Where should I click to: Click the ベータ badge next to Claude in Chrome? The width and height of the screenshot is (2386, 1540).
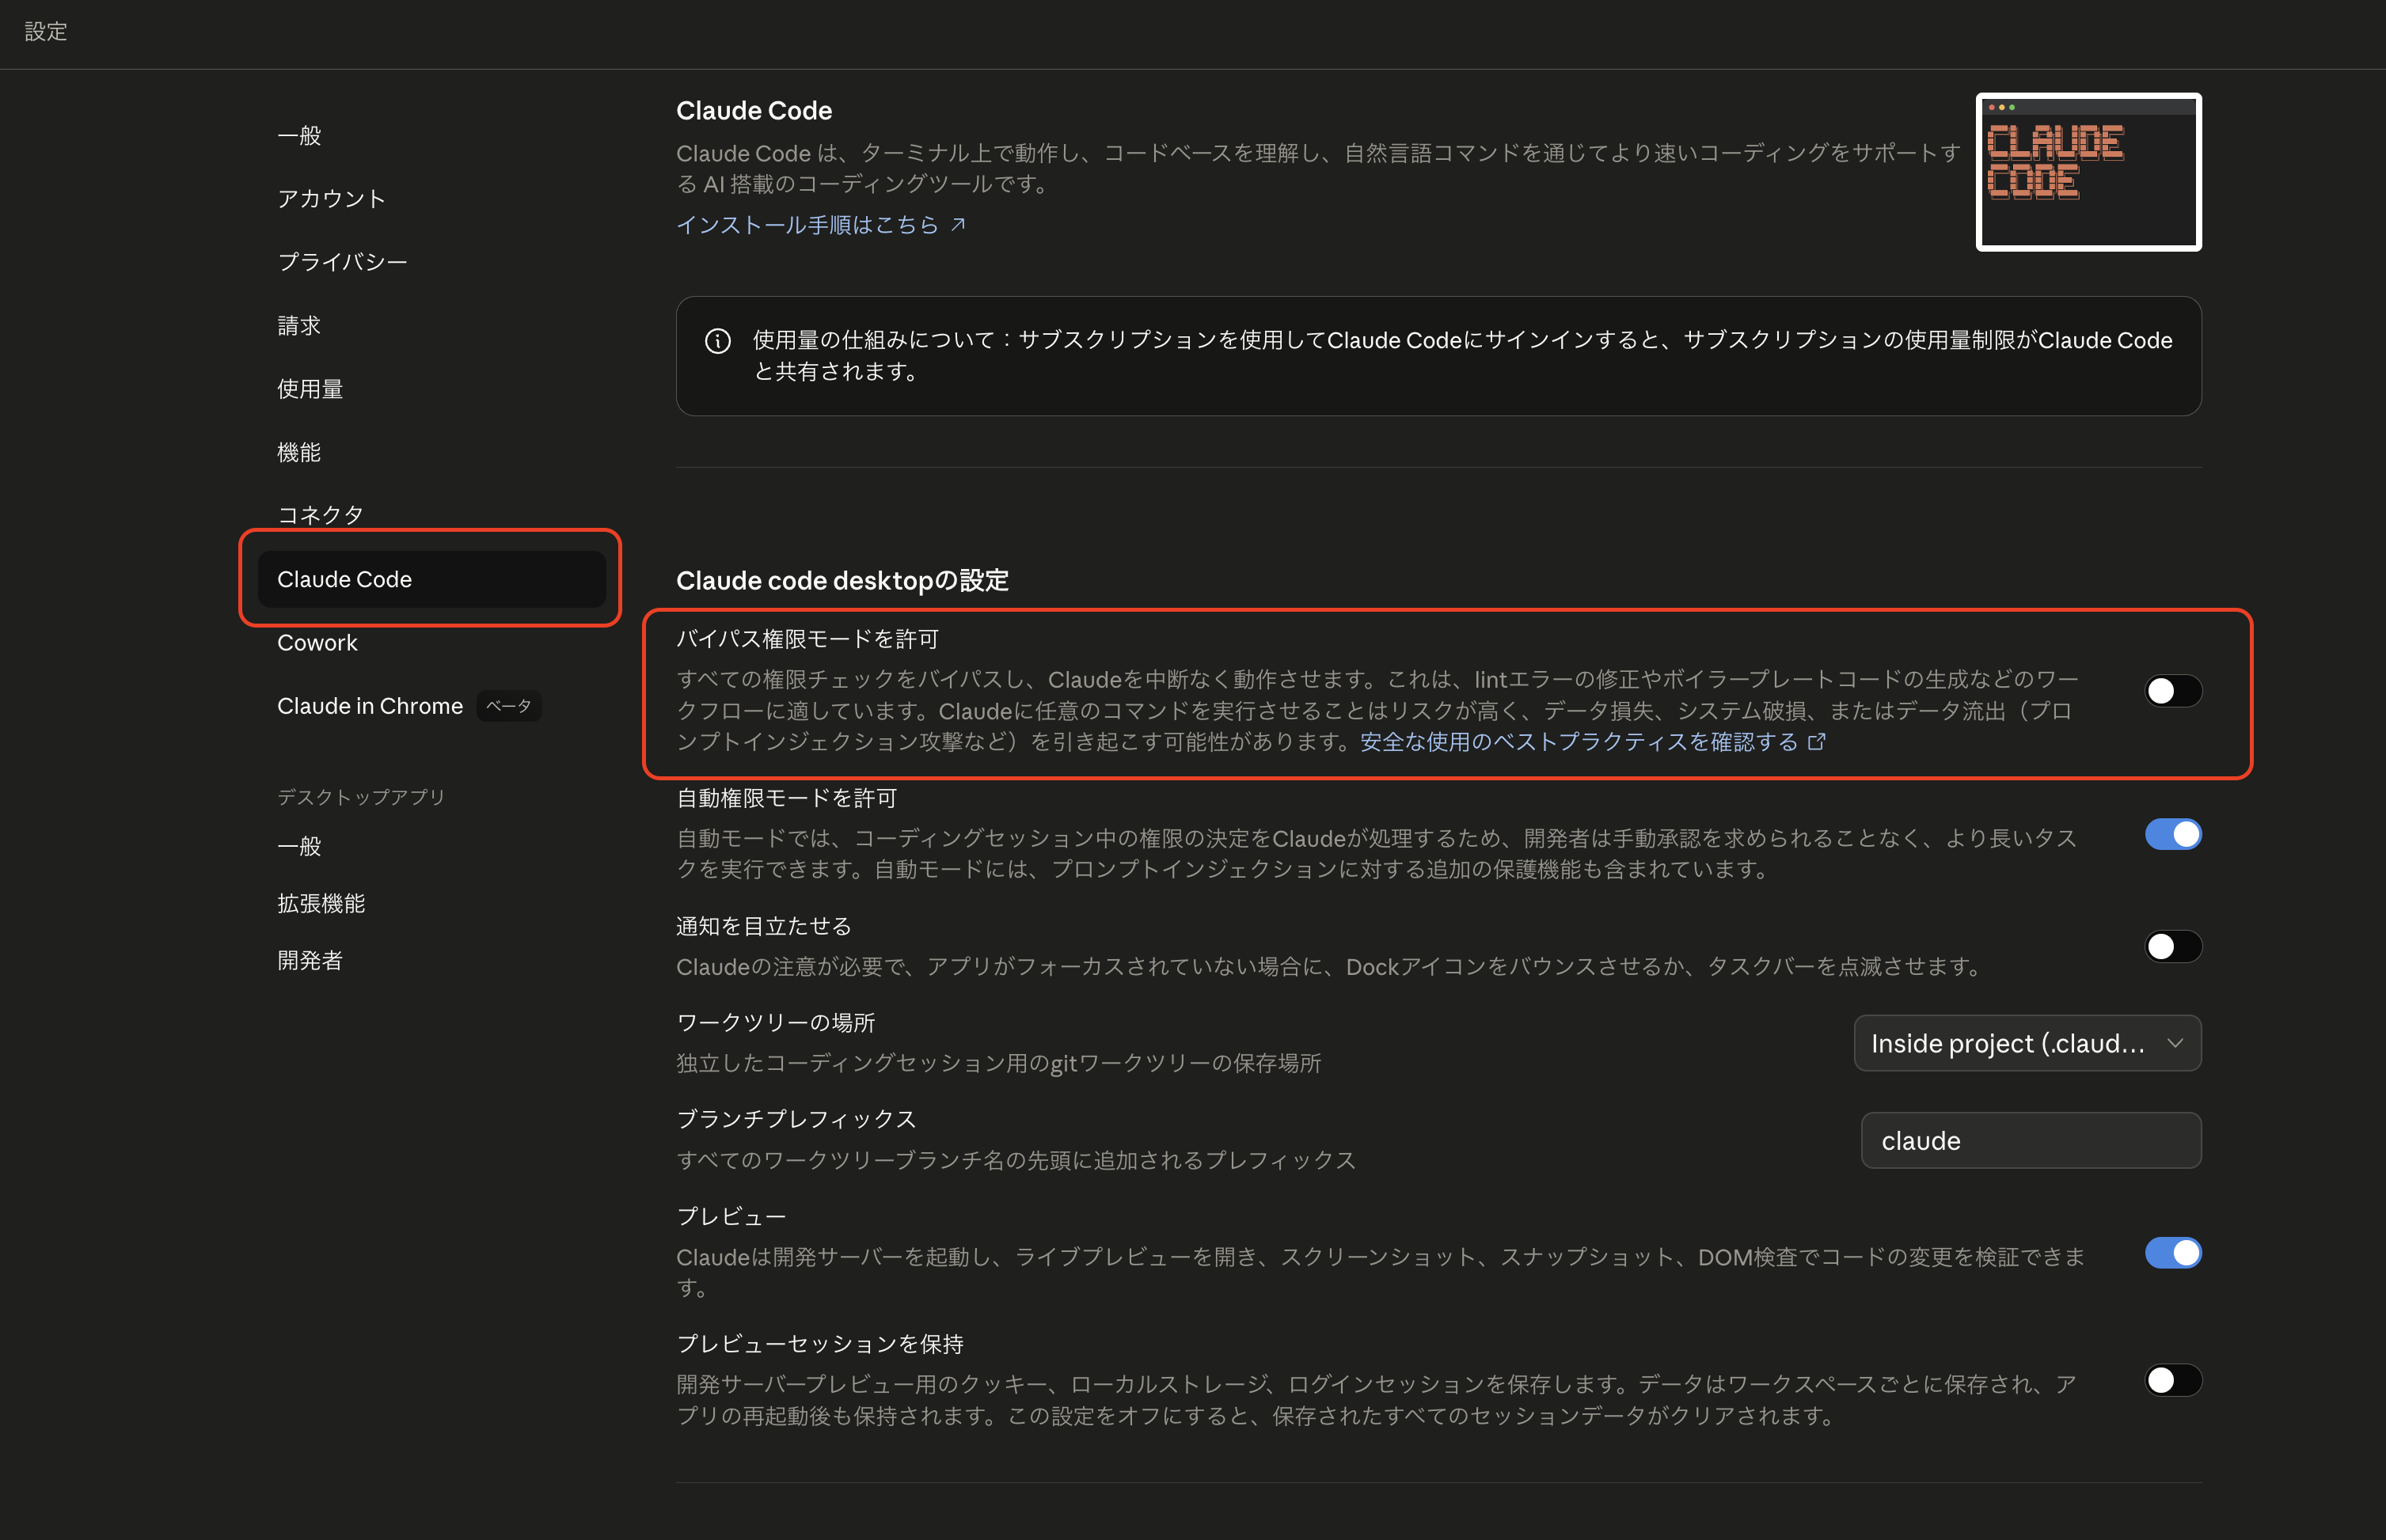click(508, 705)
